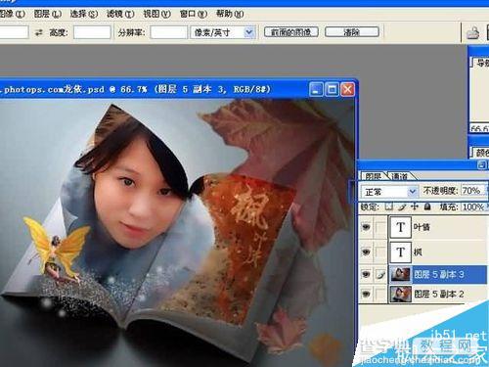Enable lock transparent pixels icon

389,206
